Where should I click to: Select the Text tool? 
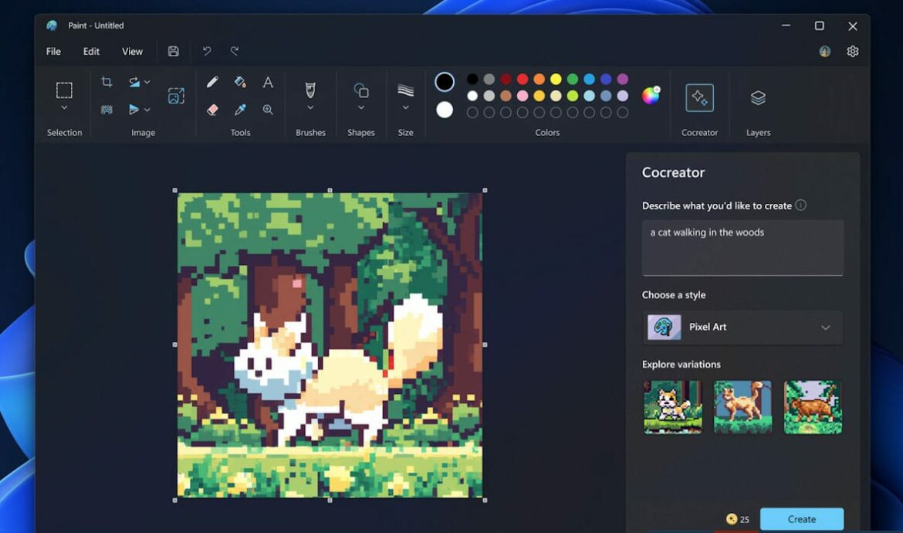point(268,82)
